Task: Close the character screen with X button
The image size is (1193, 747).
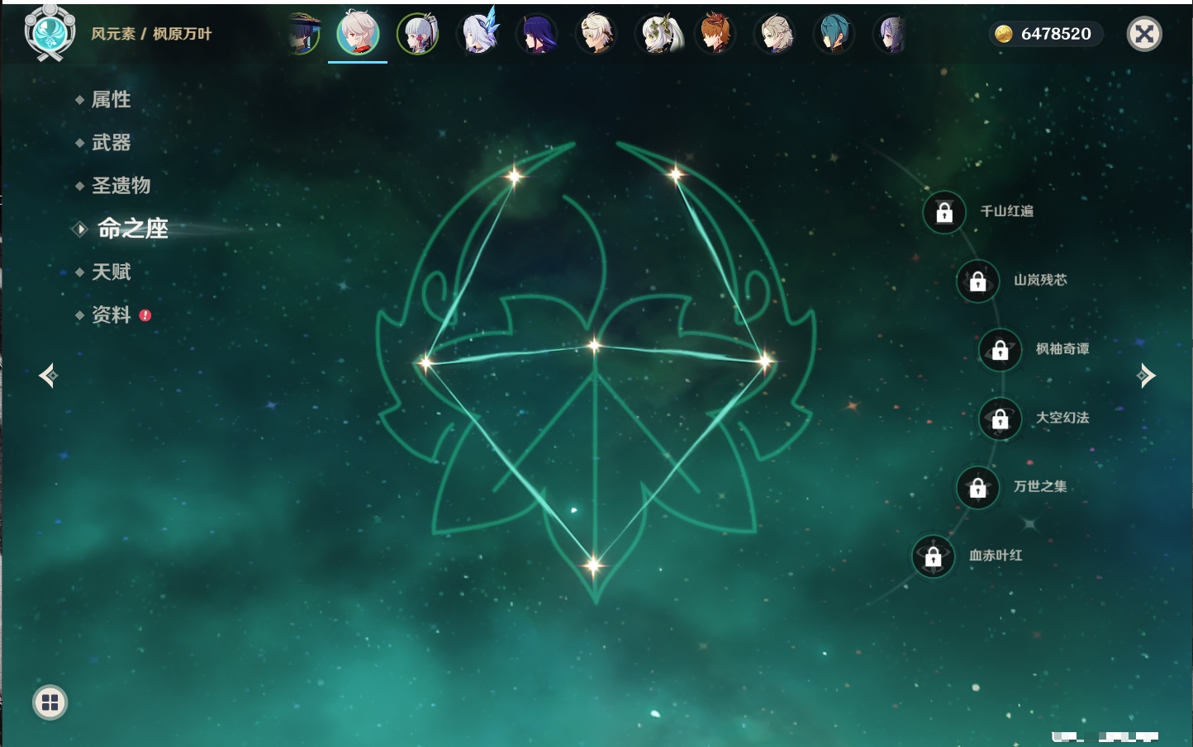Action: (x=1144, y=34)
